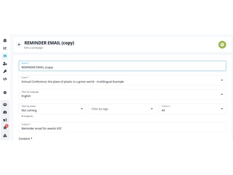Open the dashboard gauge icon in sidebar
The image size is (233, 175).
point(5,112)
